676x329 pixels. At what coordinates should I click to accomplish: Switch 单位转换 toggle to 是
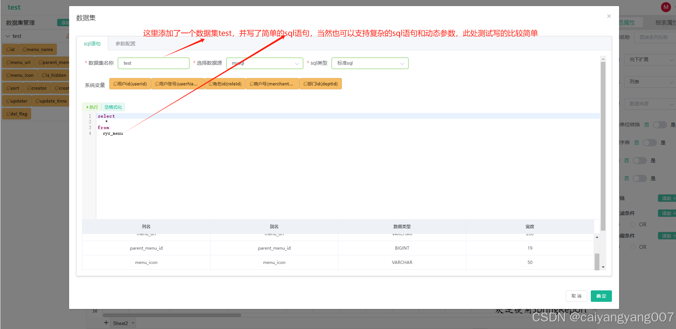(x=659, y=124)
